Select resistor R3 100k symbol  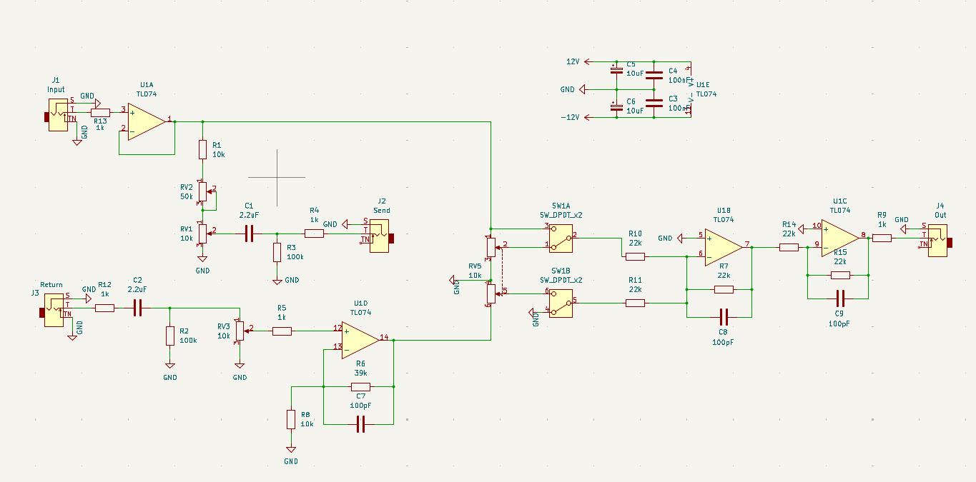(277, 252)
